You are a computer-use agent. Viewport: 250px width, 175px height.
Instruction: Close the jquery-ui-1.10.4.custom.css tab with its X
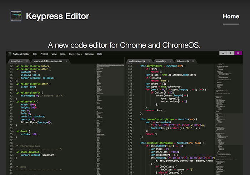tap(66, 61)
